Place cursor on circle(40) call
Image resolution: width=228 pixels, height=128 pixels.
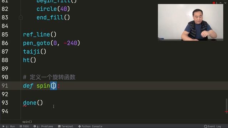point(53,9)
